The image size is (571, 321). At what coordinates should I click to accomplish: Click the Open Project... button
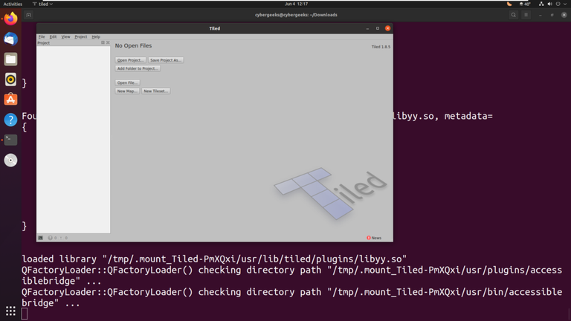130,60
